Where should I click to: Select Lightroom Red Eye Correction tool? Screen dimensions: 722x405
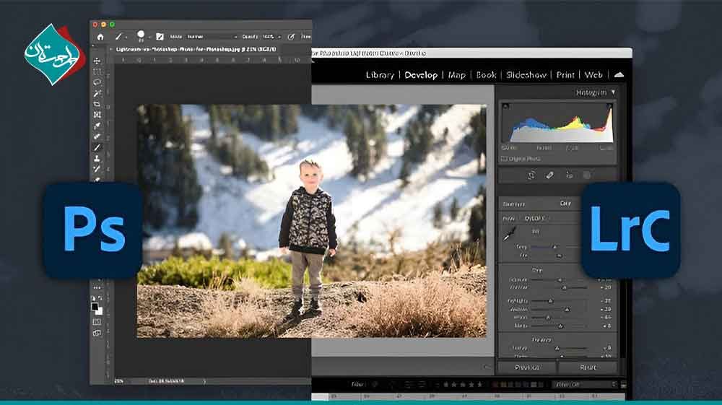click(569, 175)
